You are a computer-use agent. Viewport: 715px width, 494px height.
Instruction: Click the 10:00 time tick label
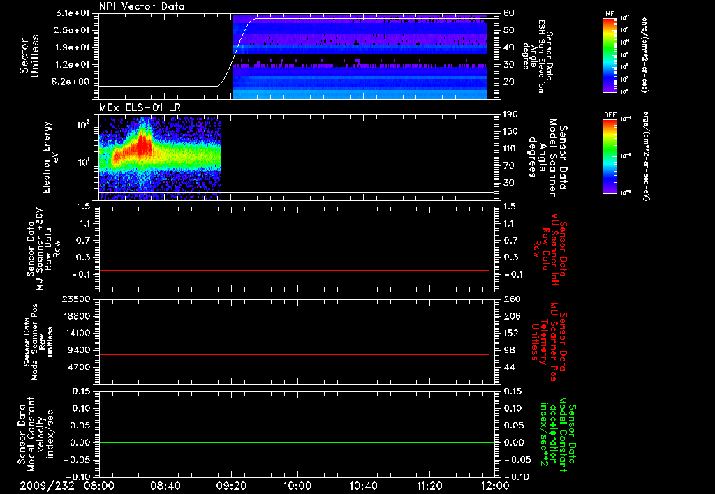297,486
